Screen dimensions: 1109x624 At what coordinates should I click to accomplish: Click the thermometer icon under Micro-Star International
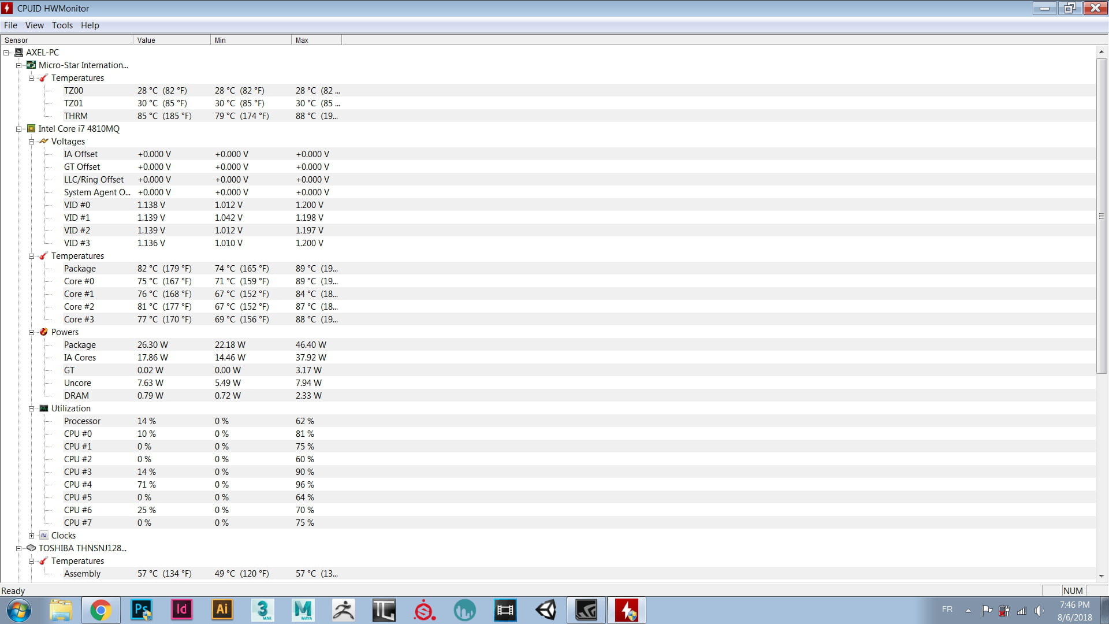(x=44, y=78)
